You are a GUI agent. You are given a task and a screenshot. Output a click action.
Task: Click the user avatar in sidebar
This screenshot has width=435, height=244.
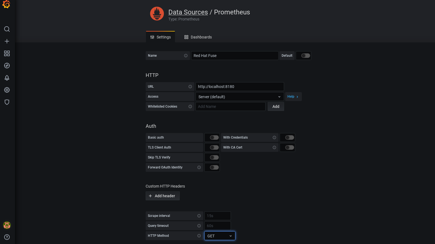point(7,225)
